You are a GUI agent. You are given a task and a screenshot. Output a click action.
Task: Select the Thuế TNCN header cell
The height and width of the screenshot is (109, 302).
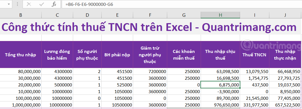[255, 55]
